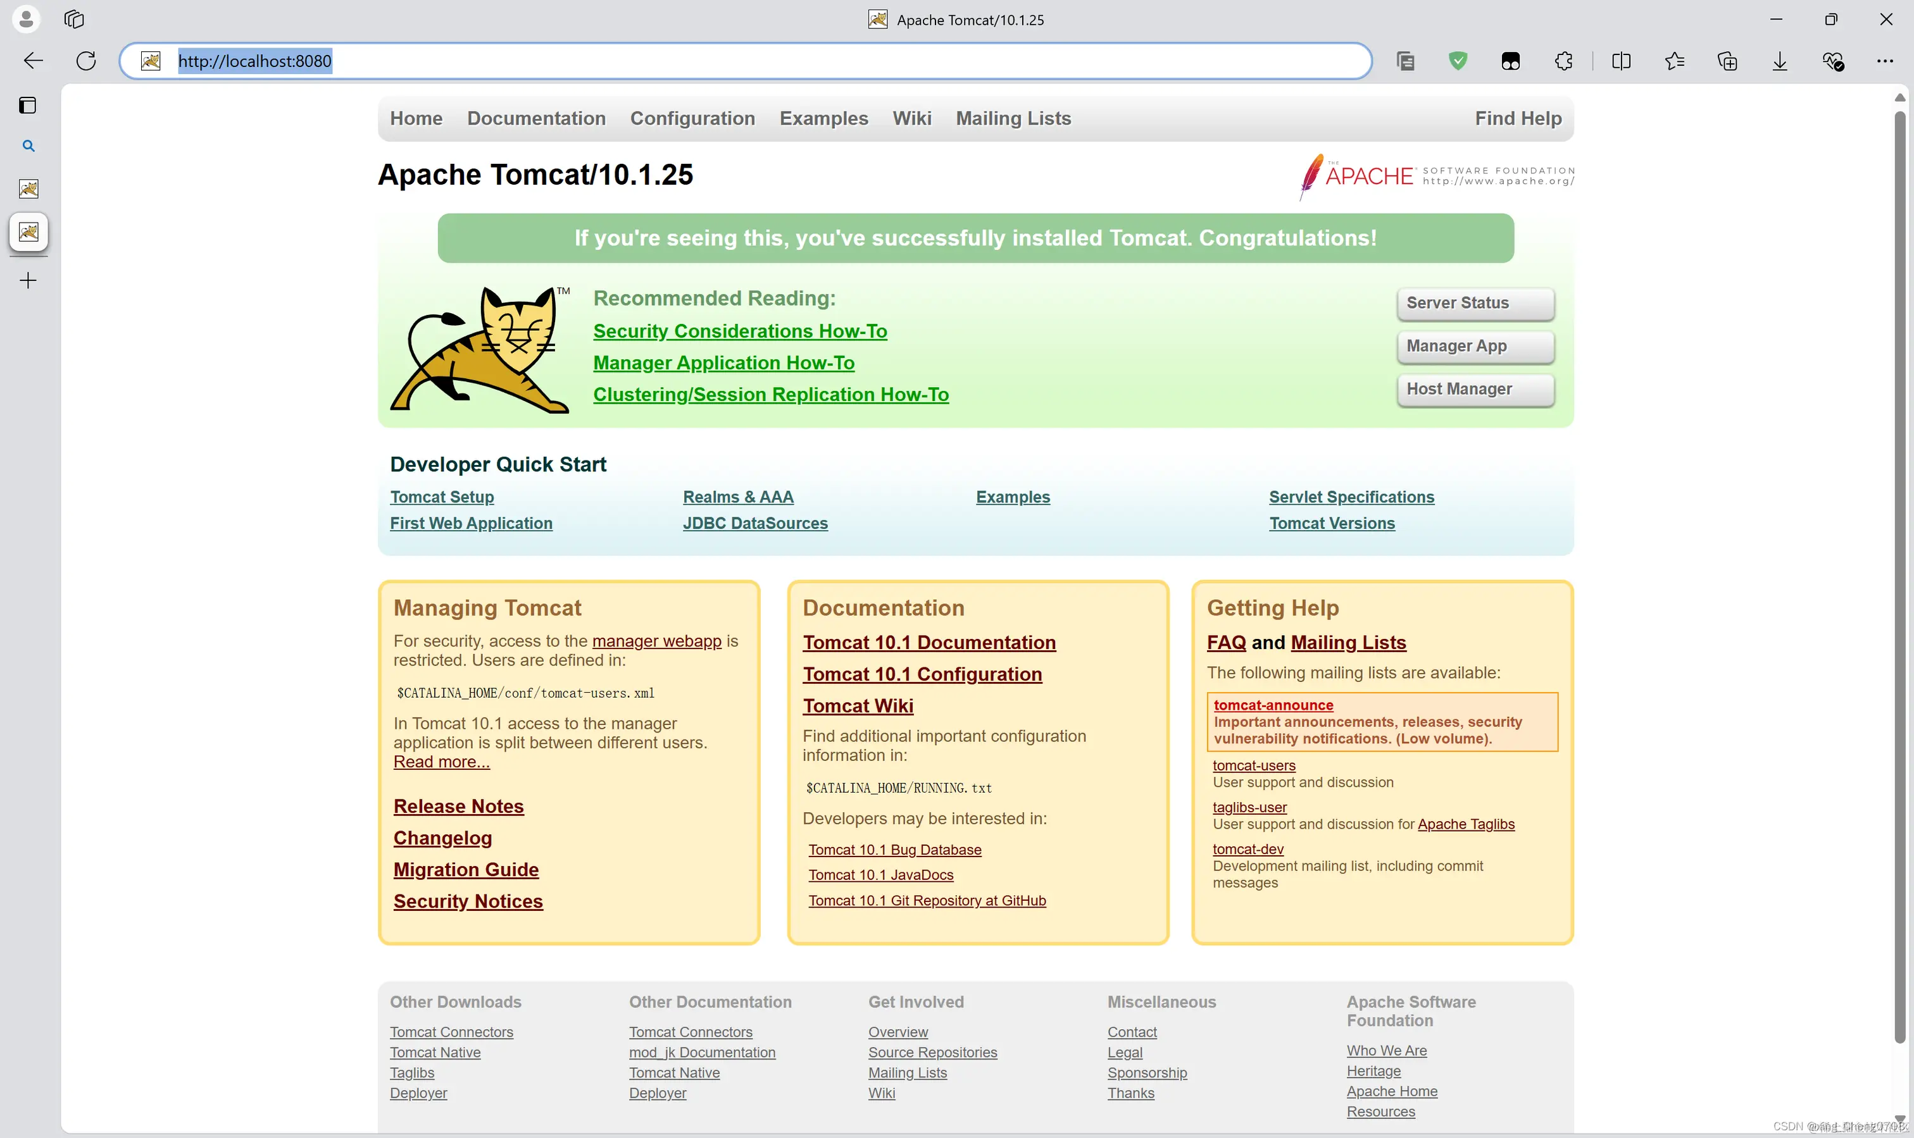Click the browser back arrow
Viewport: 1914px width, 1138px height.
[33, 61]
